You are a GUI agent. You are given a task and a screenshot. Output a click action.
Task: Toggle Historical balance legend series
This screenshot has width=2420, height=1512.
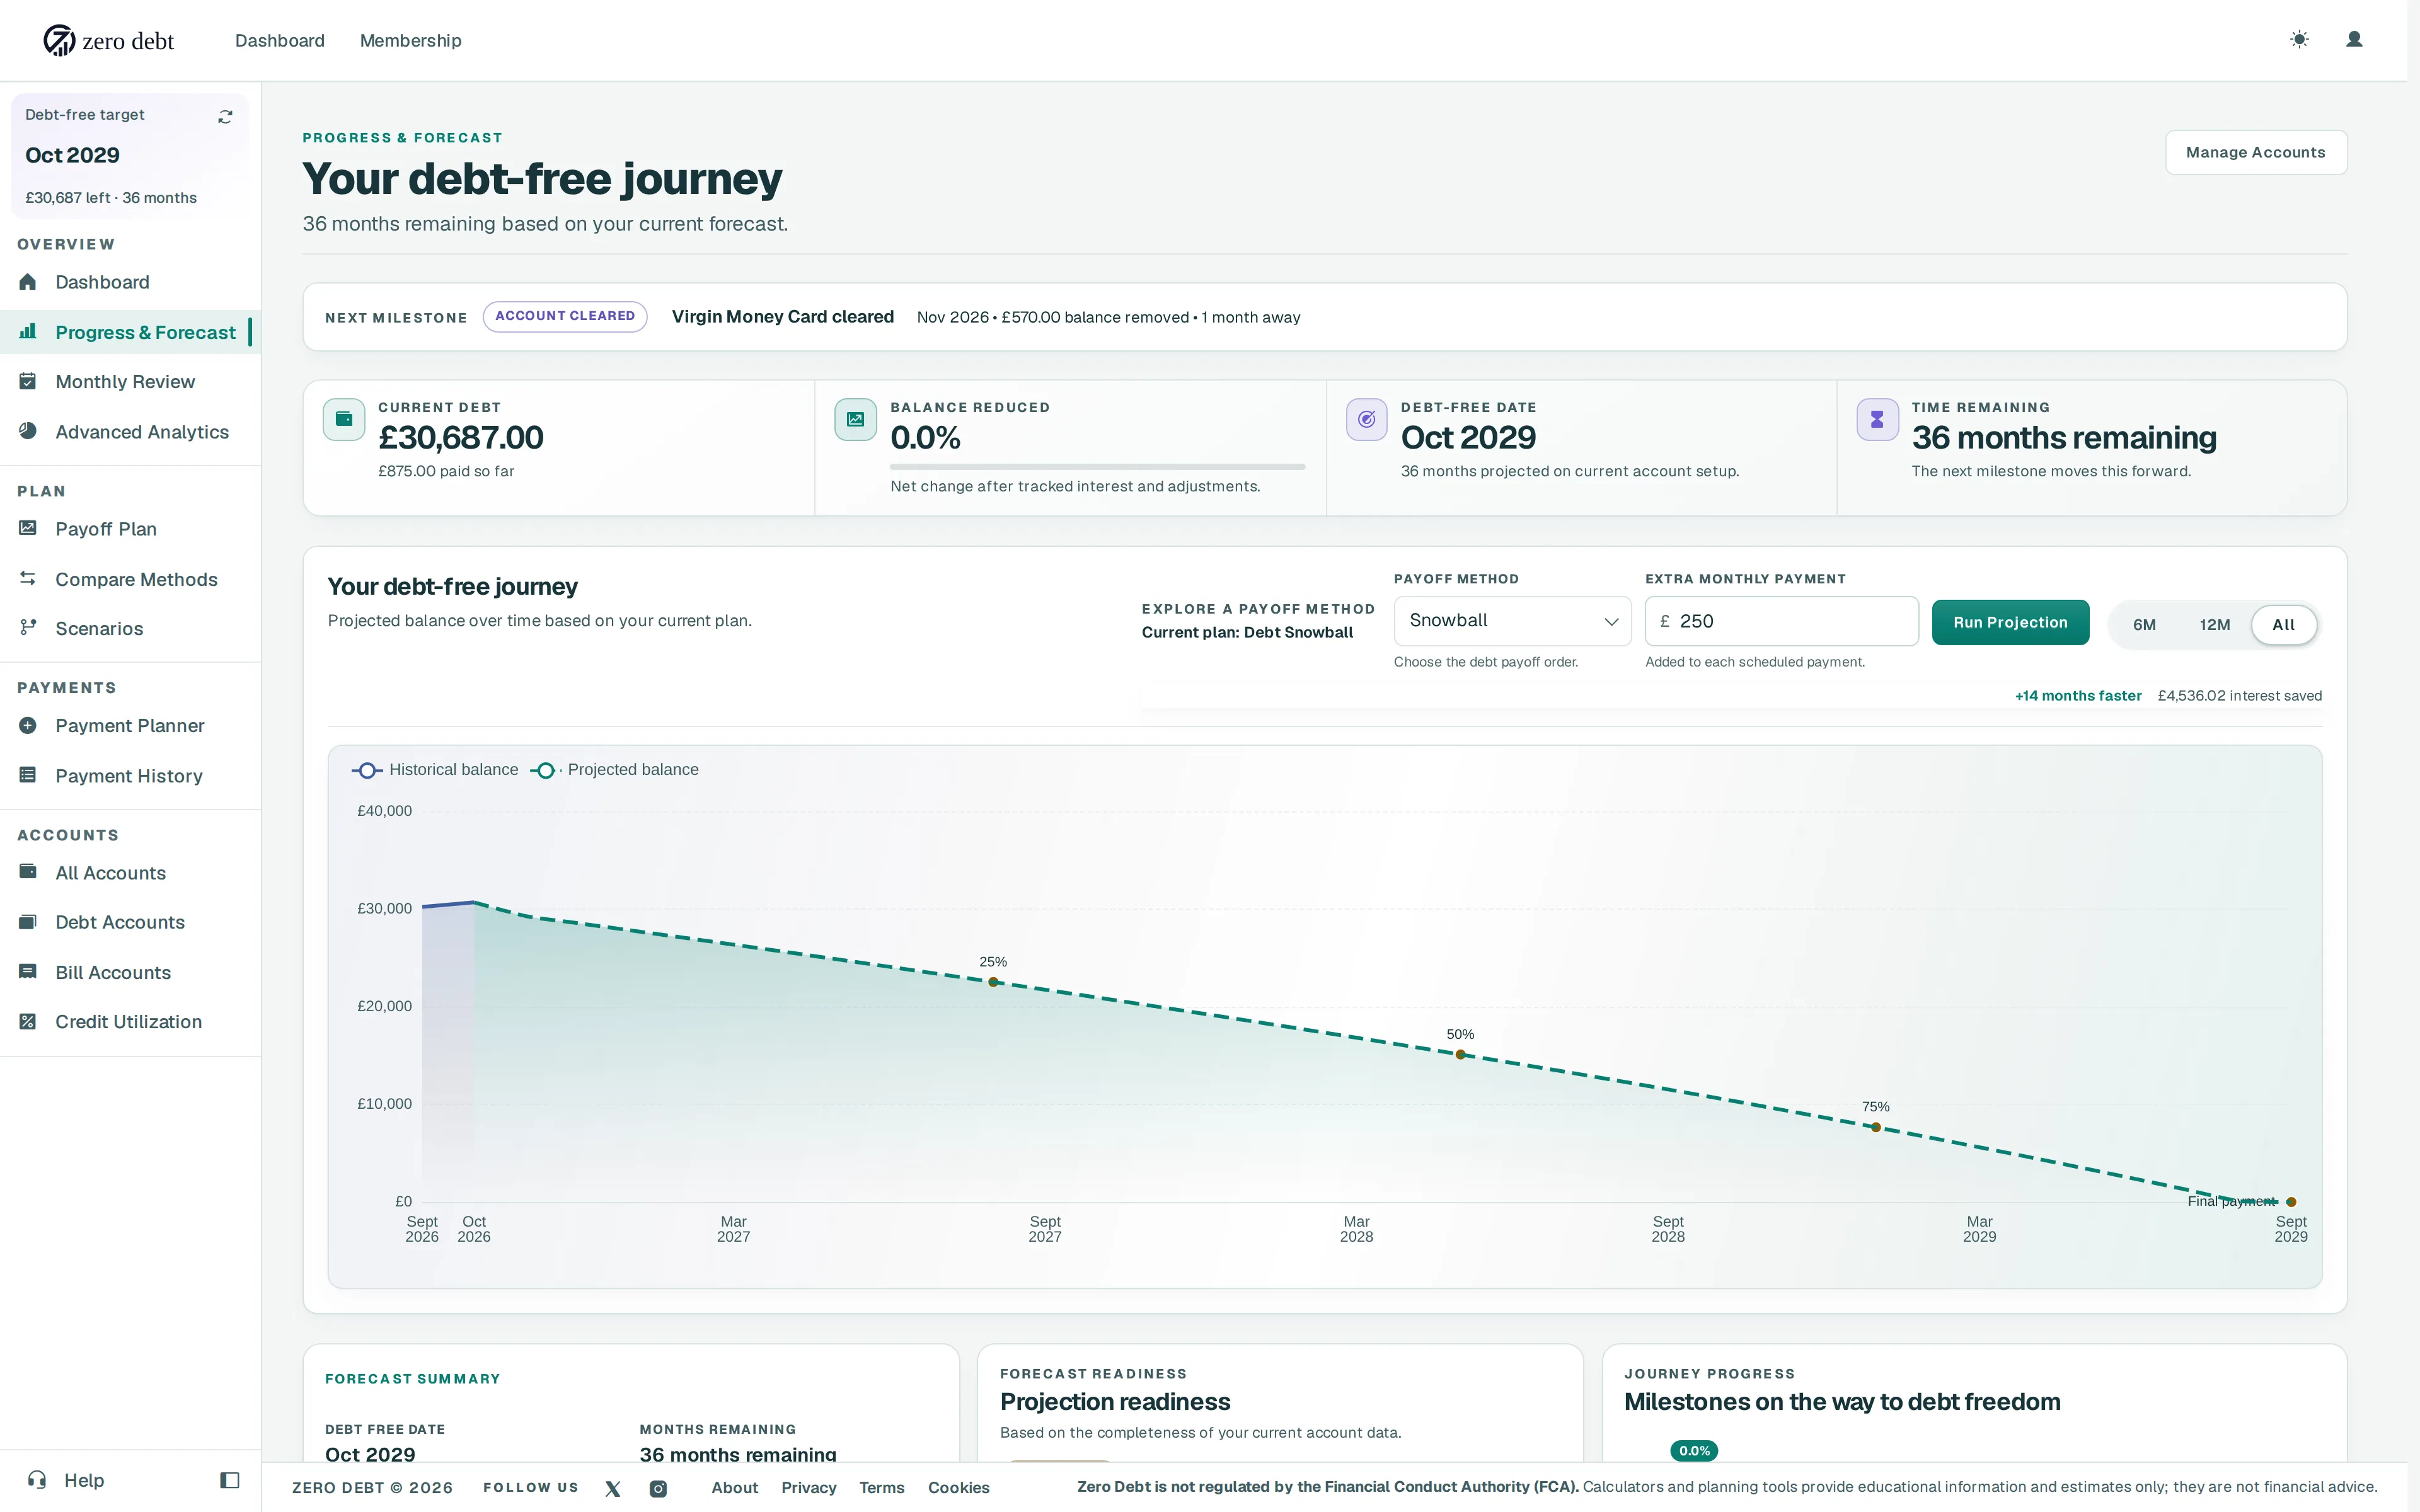[435, 770]
